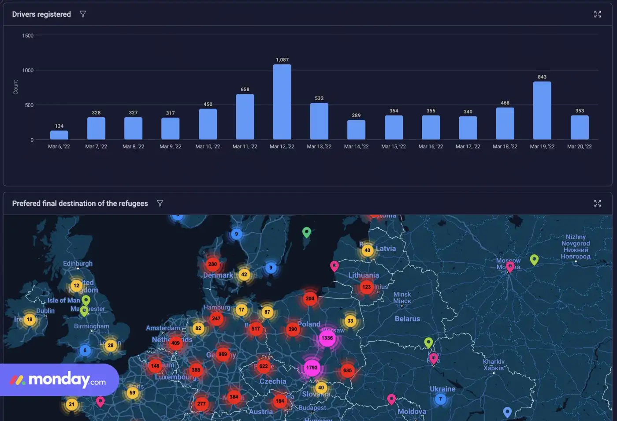Select the pink pin on Moscow
617x421 pixels.
click(510, 266)
